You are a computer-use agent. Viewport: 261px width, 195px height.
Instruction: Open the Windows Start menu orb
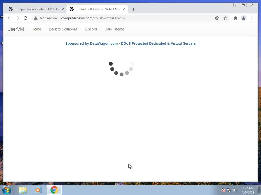(7, 190)
